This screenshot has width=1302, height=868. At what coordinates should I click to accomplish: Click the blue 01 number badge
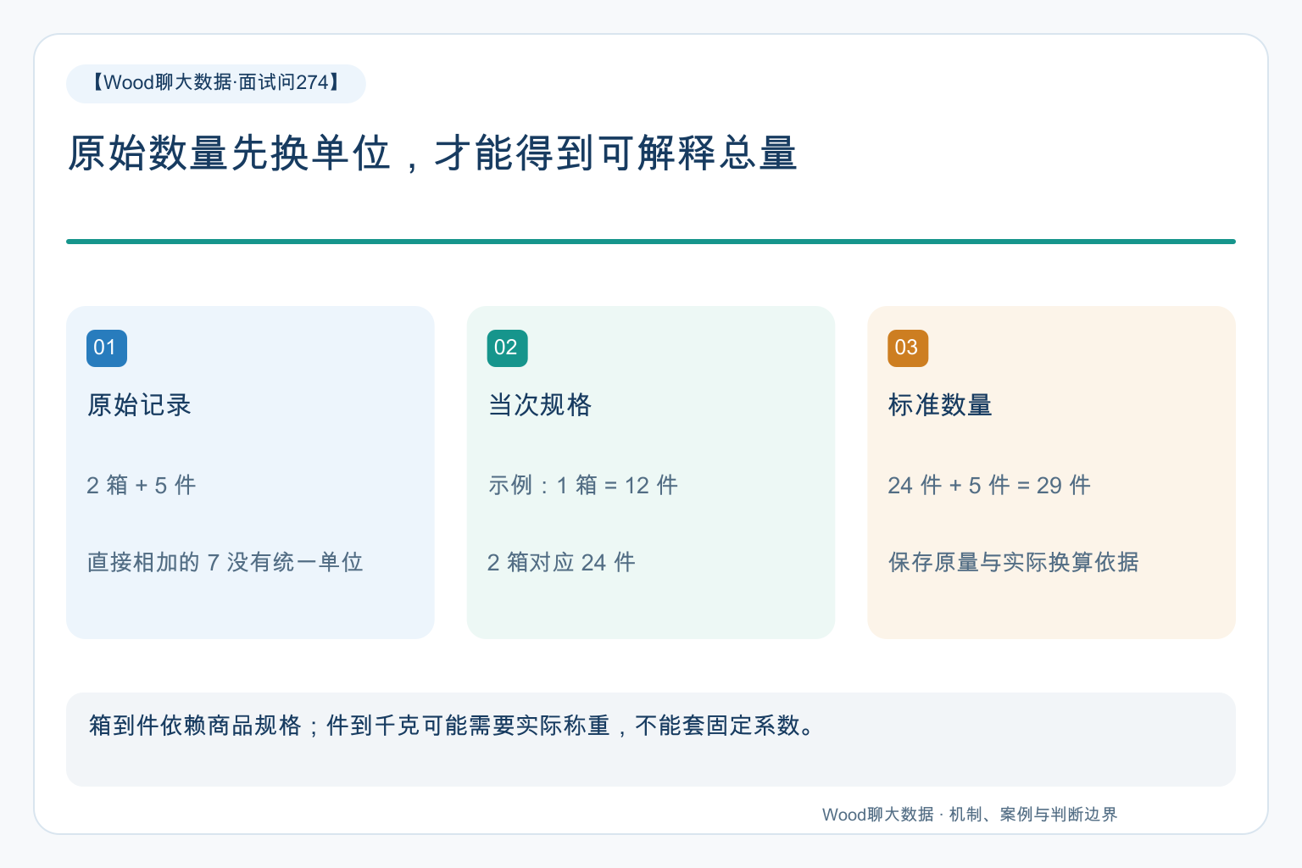click(107, 348)
